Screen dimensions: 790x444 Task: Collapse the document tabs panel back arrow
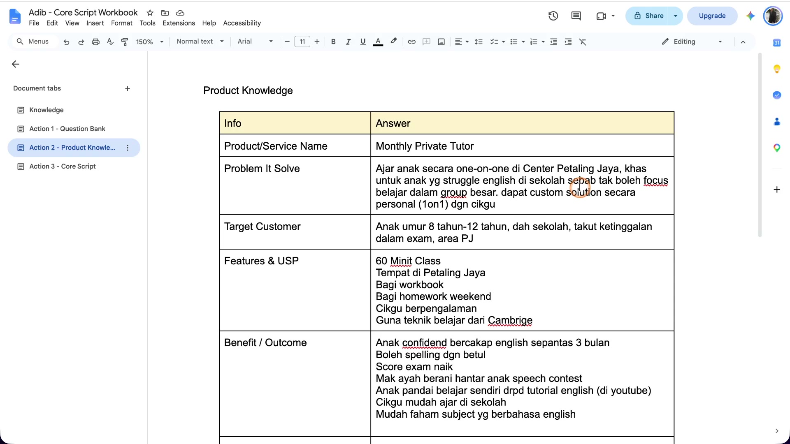coord(16,64)
